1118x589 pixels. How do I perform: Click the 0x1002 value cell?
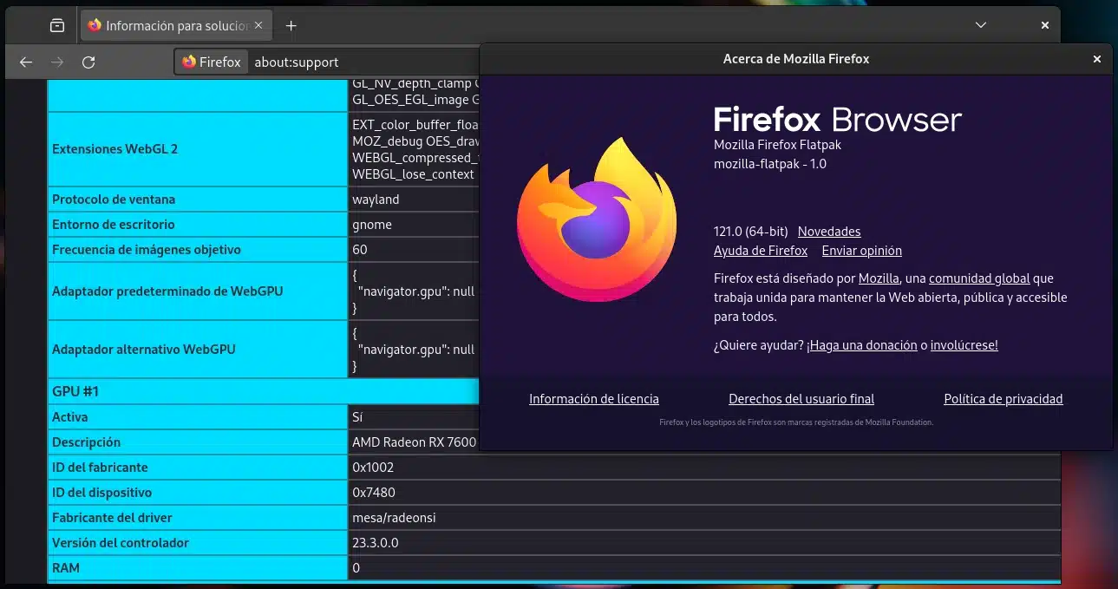click(704, 468)
